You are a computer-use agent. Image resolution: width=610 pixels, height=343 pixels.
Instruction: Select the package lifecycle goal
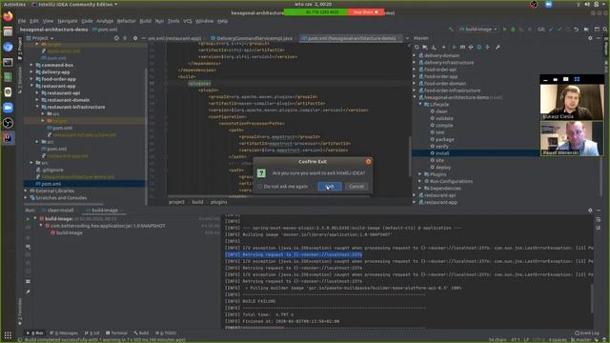tap(445, 139)
